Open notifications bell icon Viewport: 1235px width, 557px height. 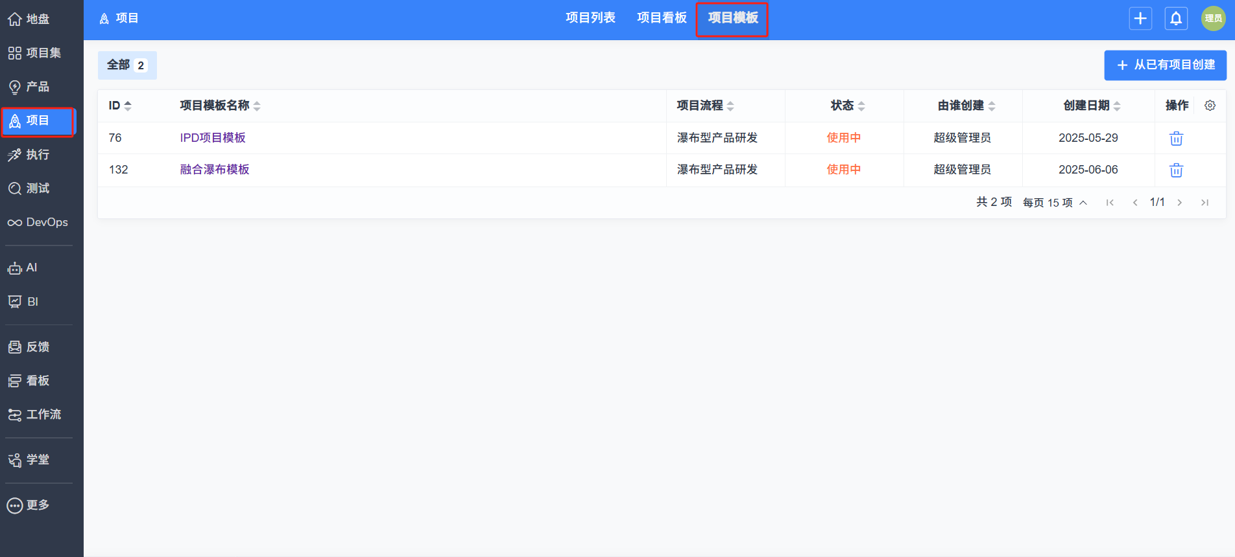(1176, 19)
